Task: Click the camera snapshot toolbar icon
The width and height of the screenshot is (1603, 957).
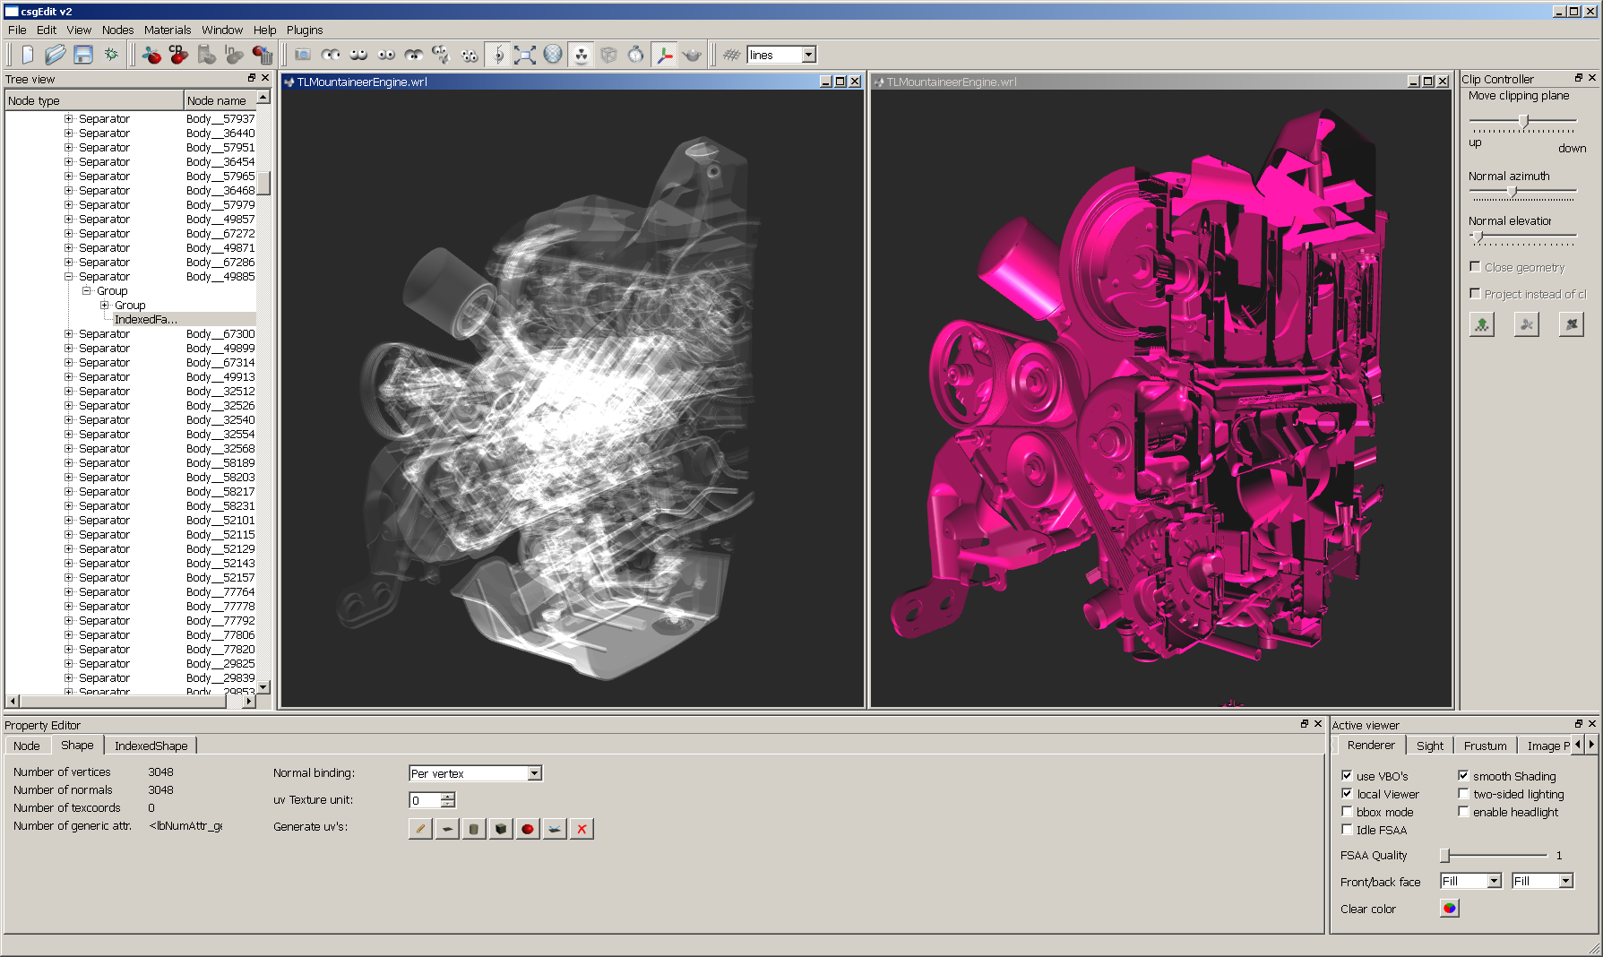Action: 303,55
